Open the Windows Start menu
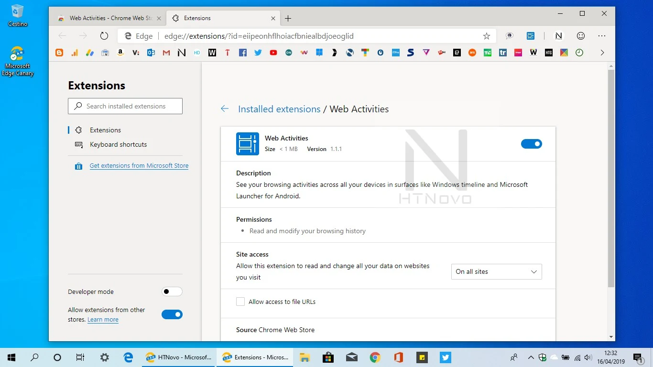 tap(11, 357)
